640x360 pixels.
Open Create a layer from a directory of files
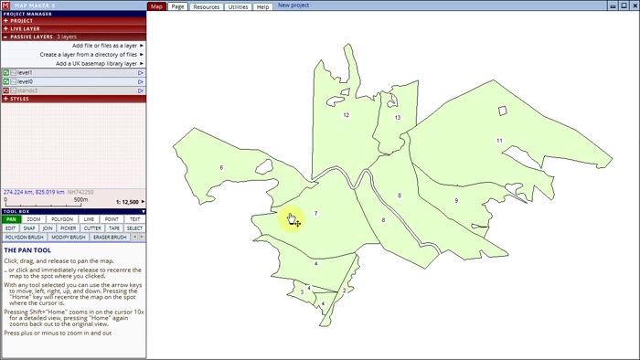(x=91, y=55)
